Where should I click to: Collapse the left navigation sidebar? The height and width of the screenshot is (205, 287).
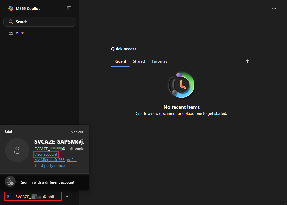(69, 8)
